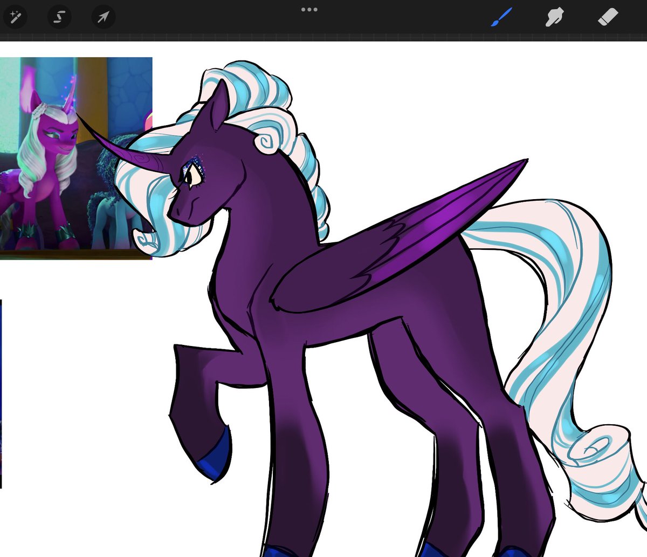647x557 pixels.
Task: Open the Adjustments magic wand menu
Action: (x=15, y=17)
